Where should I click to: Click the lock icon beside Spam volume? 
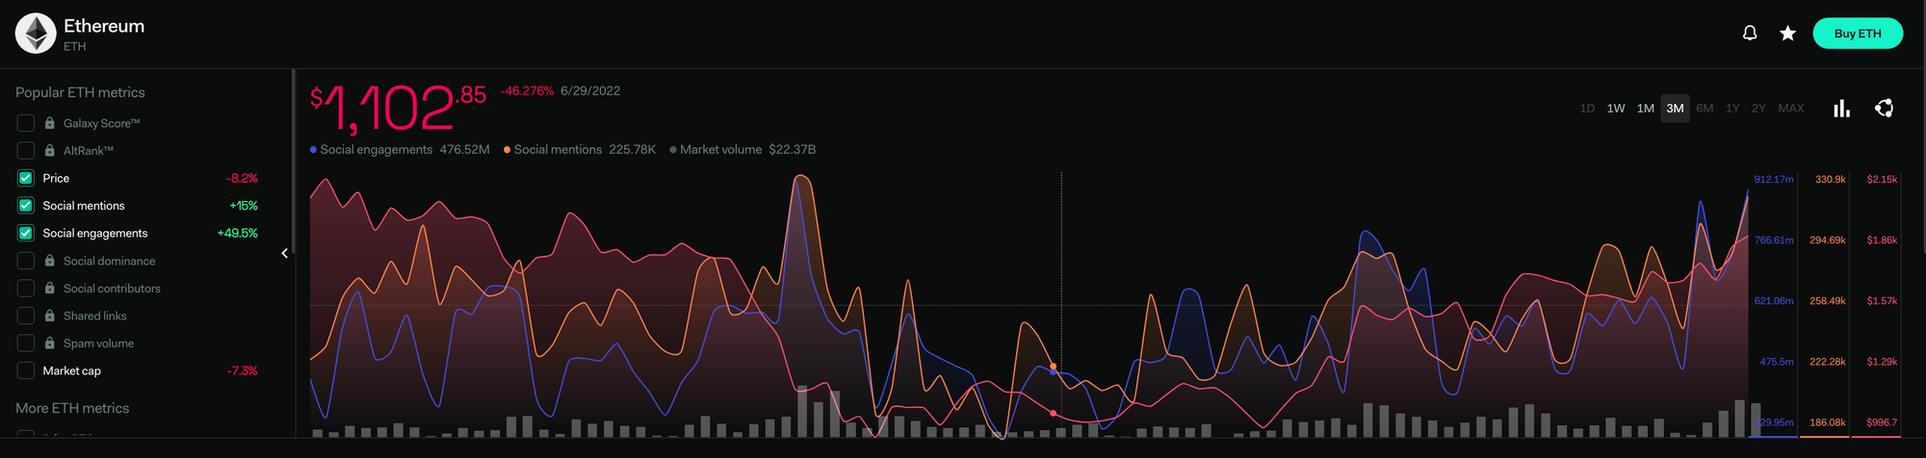point(49,343)
